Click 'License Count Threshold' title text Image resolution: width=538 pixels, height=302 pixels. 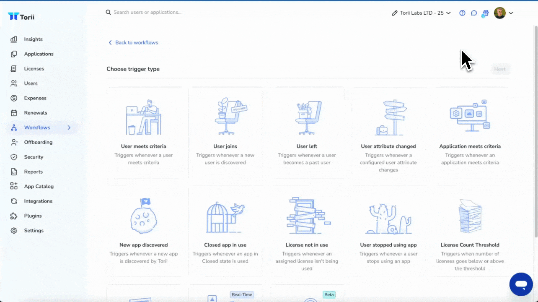point(470,245)
